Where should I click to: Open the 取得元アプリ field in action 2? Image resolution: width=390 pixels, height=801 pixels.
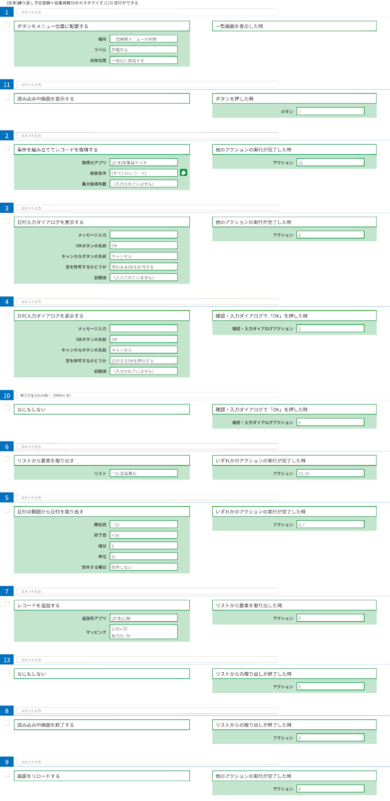(x=144, y=162)
